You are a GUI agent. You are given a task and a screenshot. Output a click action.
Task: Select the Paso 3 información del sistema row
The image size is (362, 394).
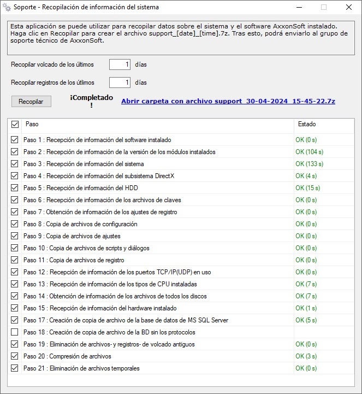[84, 164]
